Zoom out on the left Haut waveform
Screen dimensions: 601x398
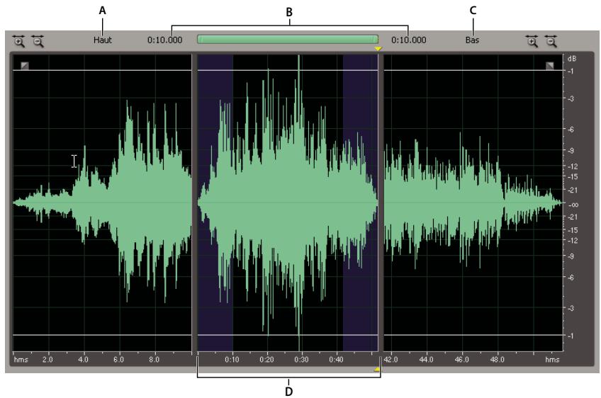point(38,41)
